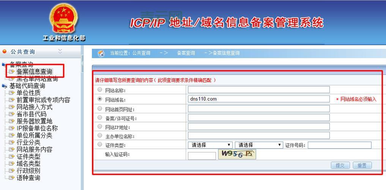Viewport: 386px width, 190px height.
Task: Click the 备案/许可证号 text field
Action: 259,117
